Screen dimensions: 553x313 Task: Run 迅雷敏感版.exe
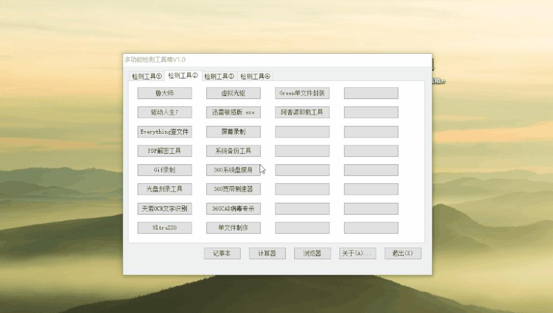point(233,112)
